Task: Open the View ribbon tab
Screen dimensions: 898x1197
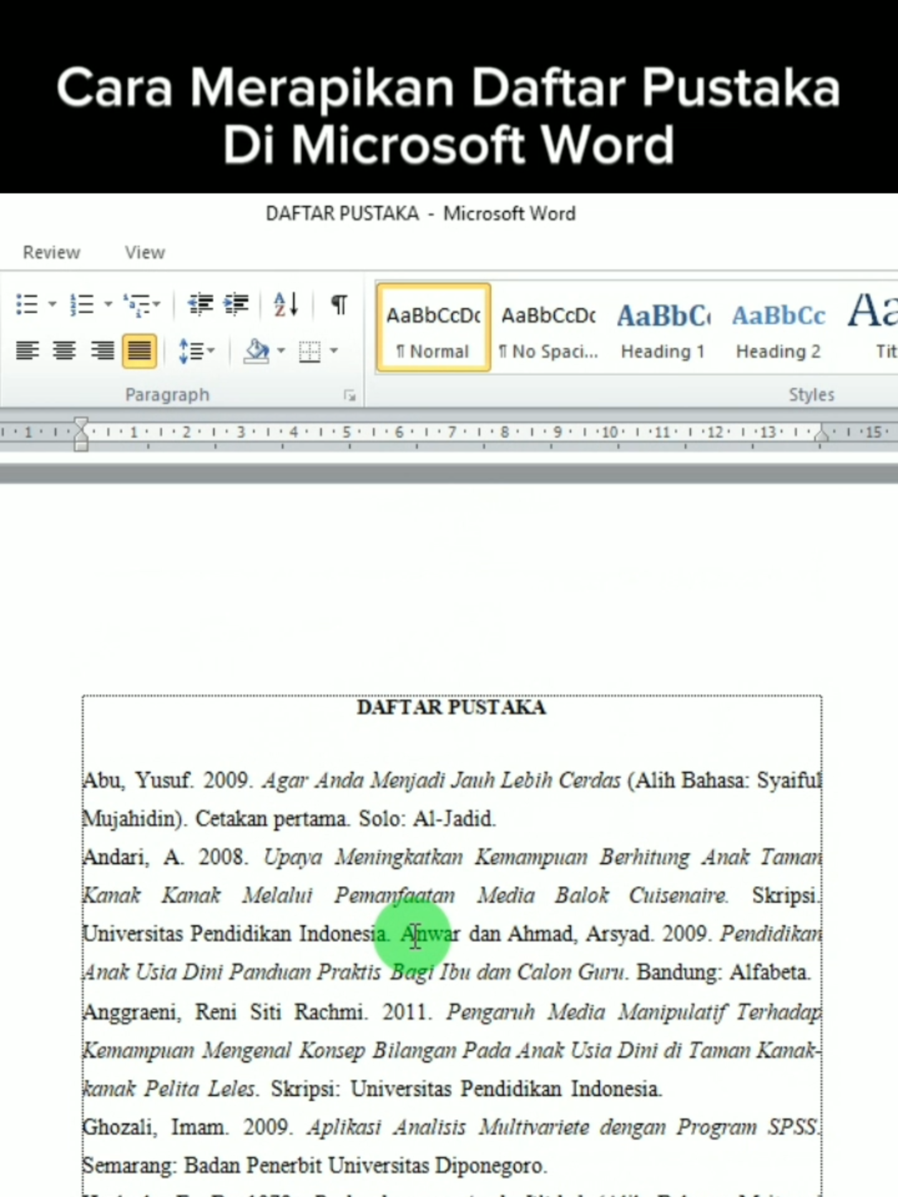Action: (145, 252)
